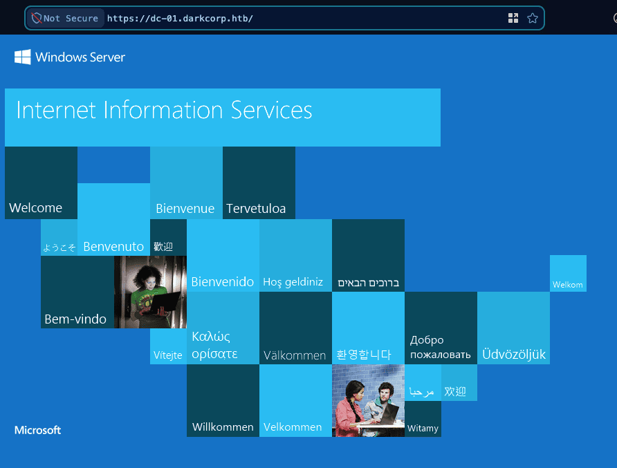Screen dimensions: 617x468
Task: Select the Willkommen tile
Action: 223,400
